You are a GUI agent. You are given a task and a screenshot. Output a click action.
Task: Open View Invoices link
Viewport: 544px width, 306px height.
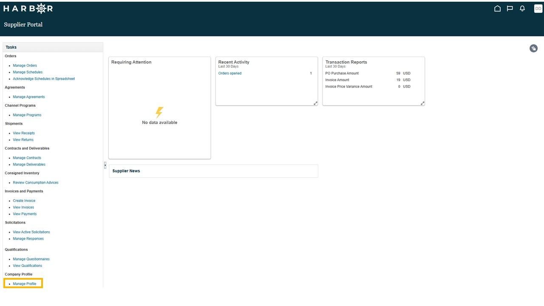pos(23,207)
